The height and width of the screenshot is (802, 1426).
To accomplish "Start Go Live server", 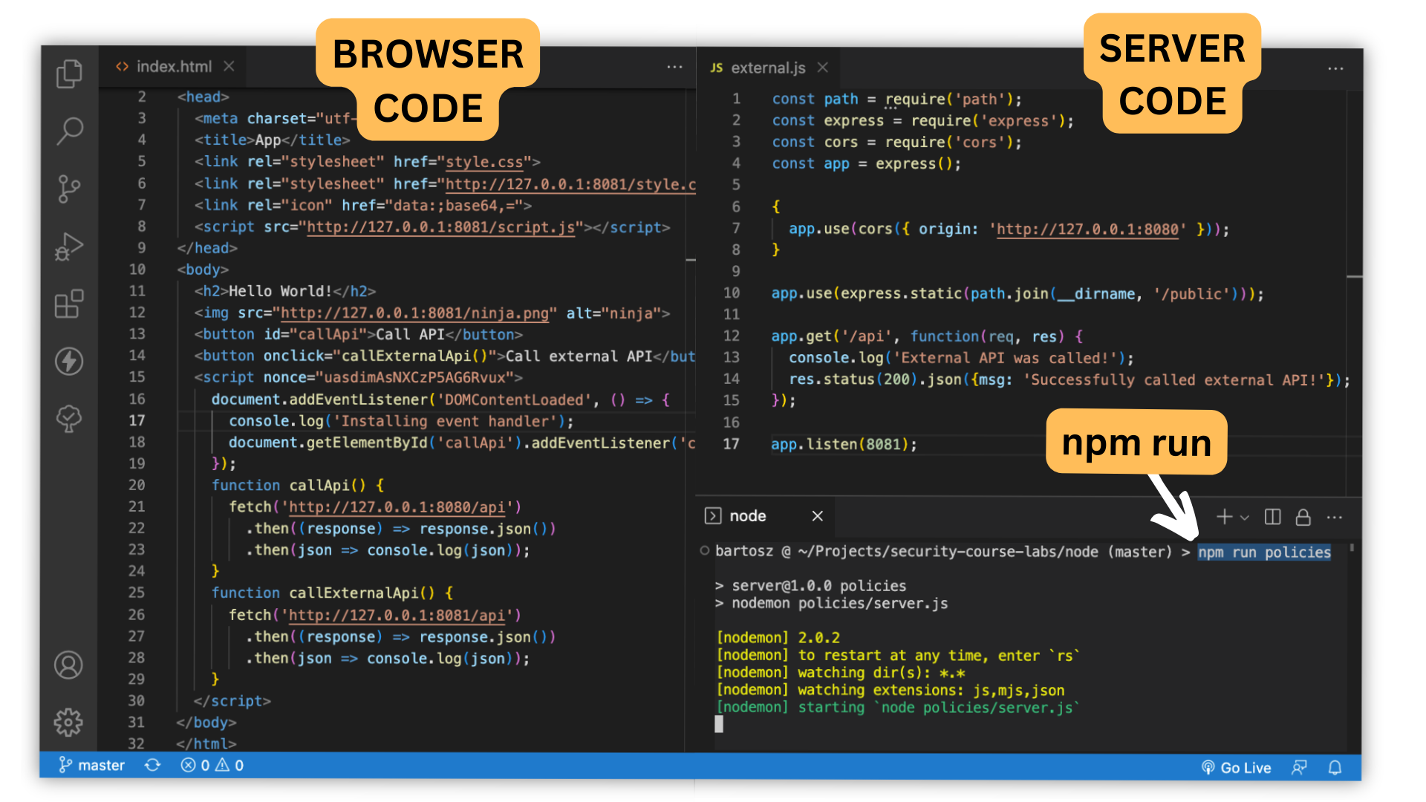I will (1236, 768).
